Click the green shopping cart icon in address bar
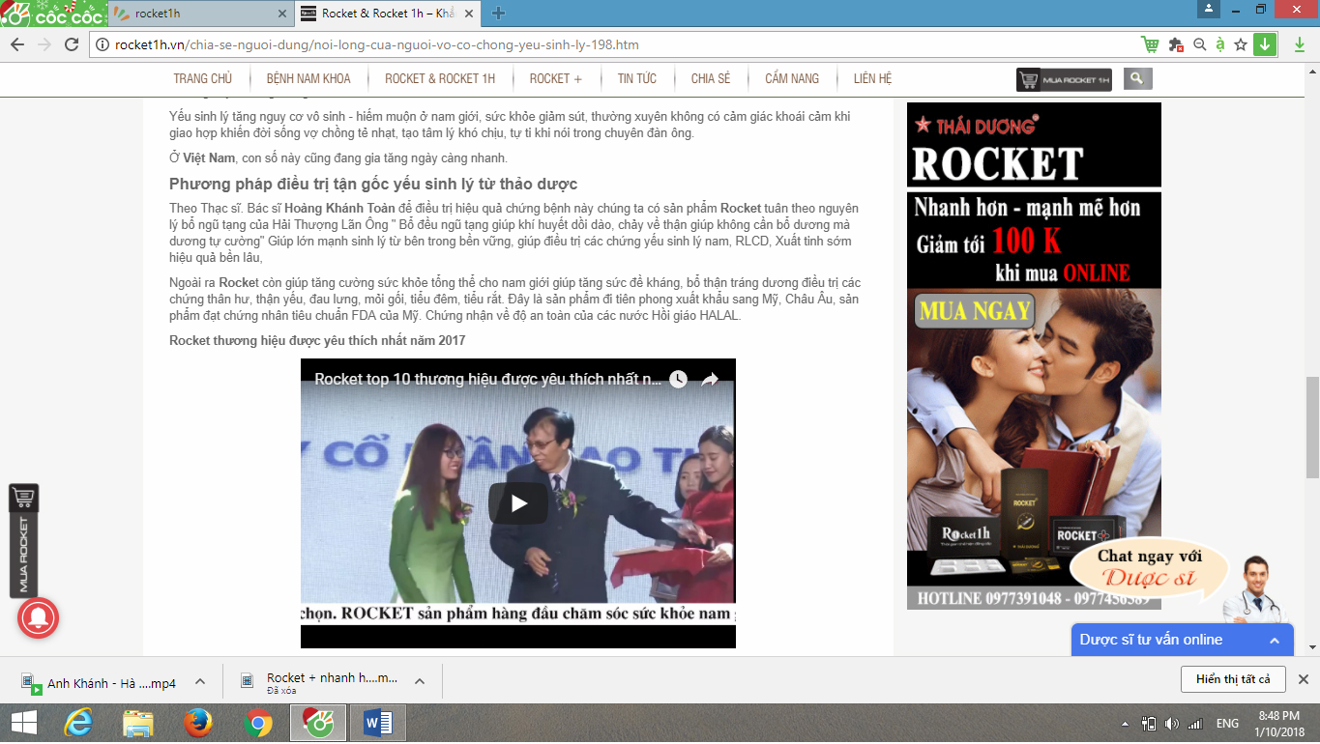The image size is (1320, 744). (1150, 44)
